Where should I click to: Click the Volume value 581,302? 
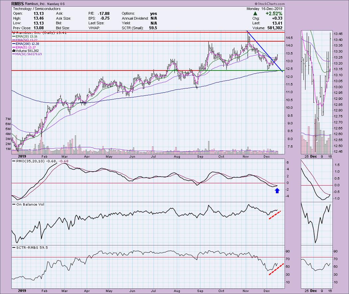pyautogui.click(x=275, y=28)
